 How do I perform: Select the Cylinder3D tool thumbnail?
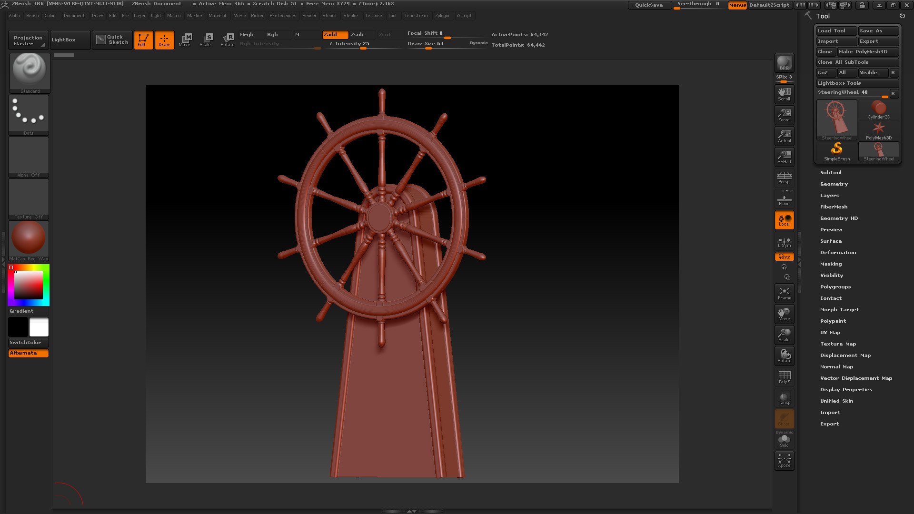point(878,109)
